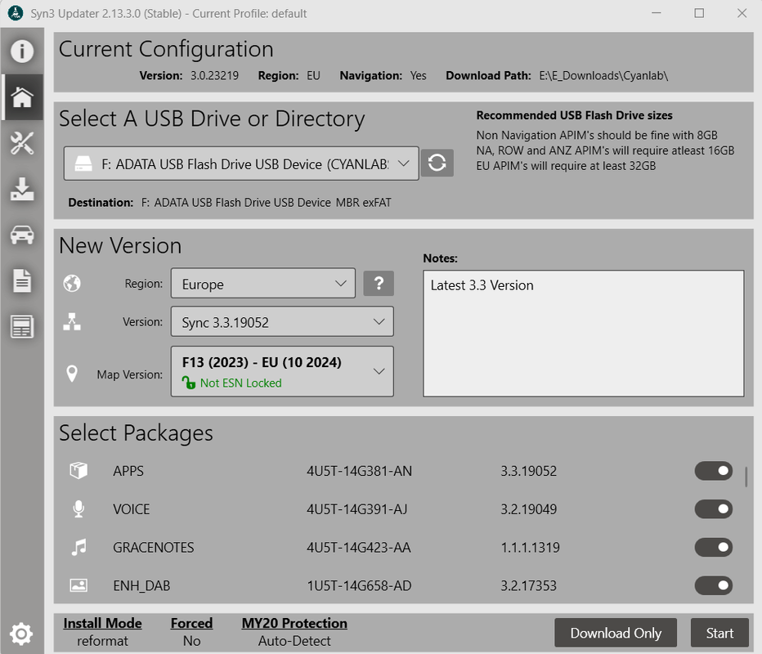Viewport: 762px width, 654px height.
Task: Click the ENH_DAB image icon
Action: tap(78, 585)
